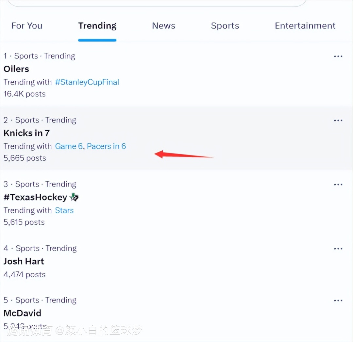
Task: Open the #StanleyCupFinal hashtag link
Action: 87,82
